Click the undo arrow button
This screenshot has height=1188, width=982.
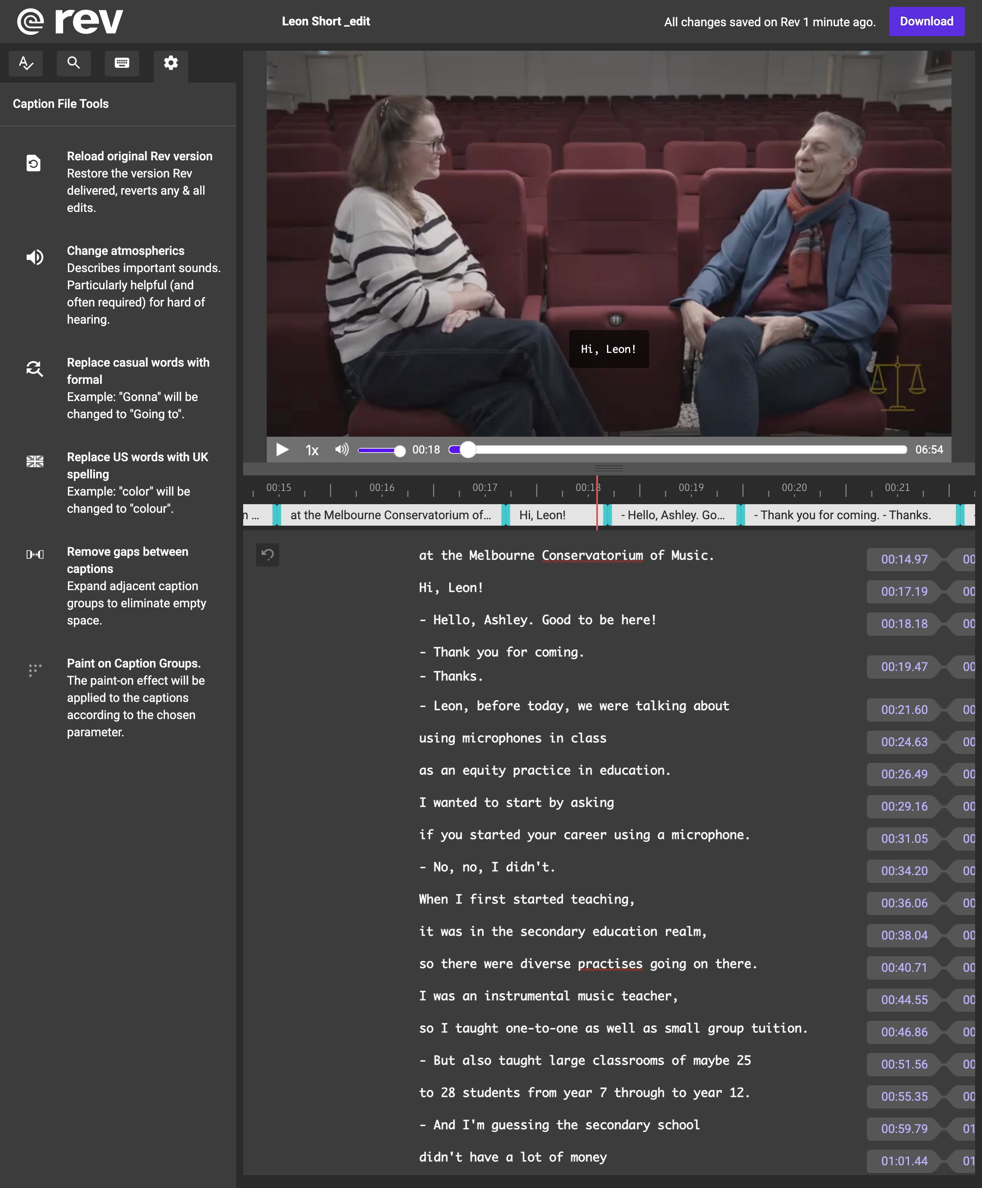[x=267, y=555]
